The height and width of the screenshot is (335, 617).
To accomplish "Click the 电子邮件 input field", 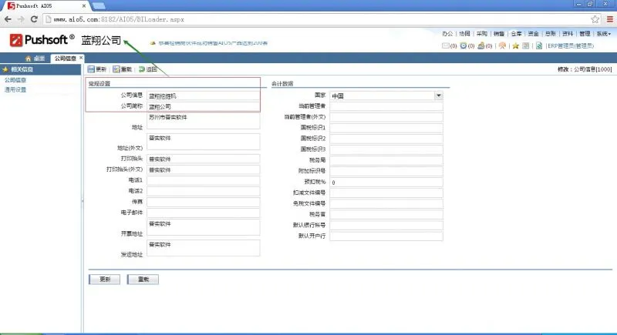I will 203,213.
